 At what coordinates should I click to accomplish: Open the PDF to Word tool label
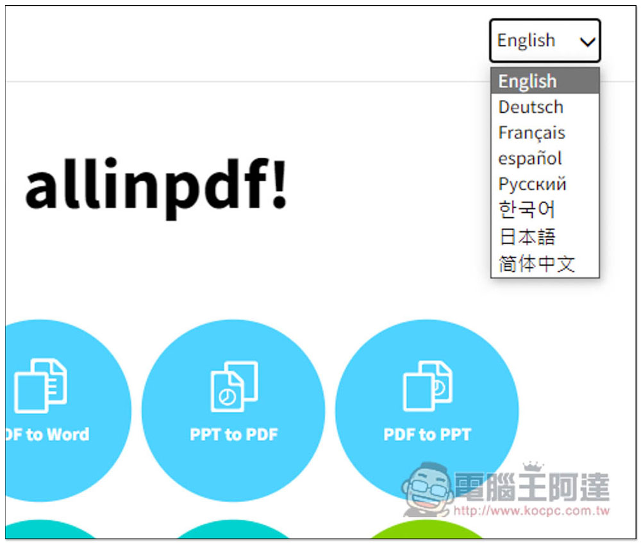coord(47,434)
